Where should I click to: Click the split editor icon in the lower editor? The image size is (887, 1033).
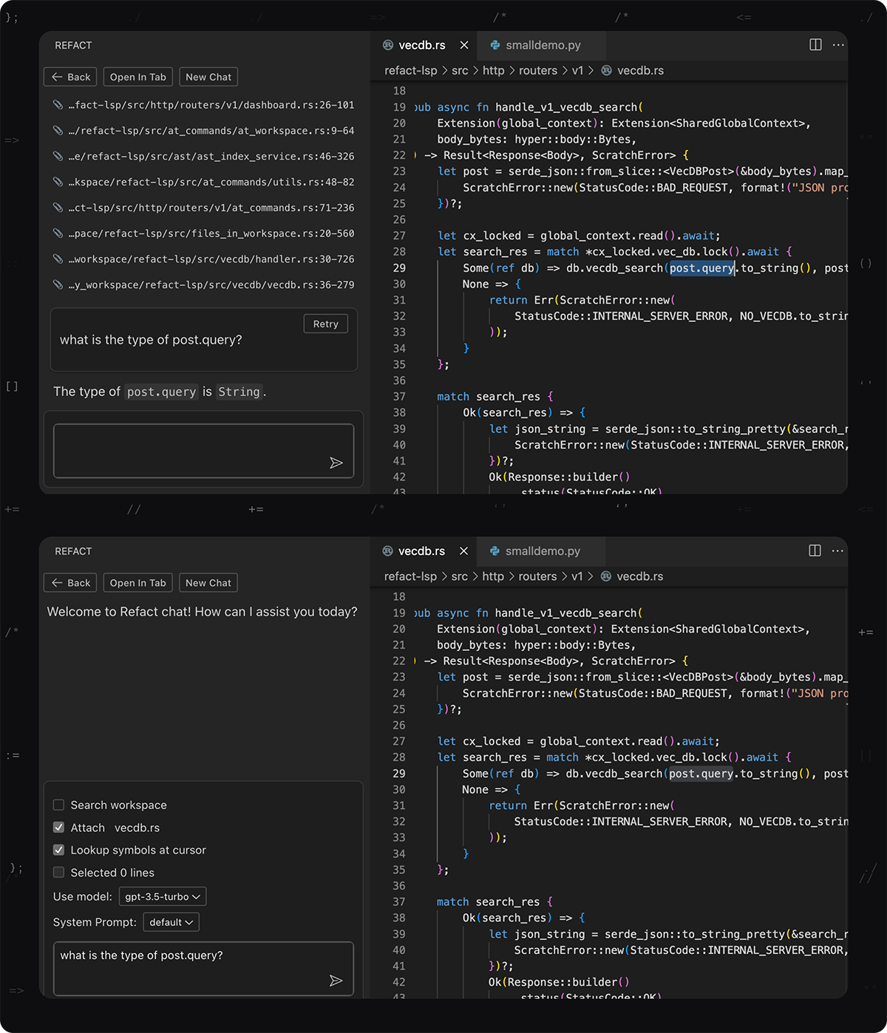[815, 550]
